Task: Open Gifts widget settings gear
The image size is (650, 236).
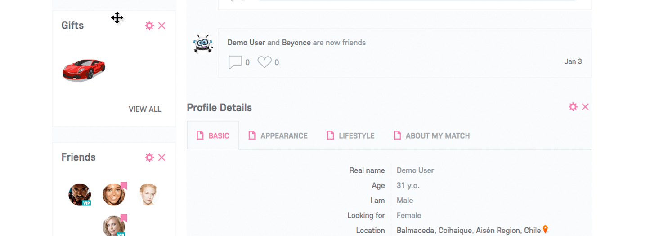Action: click(x=149, y=26)
